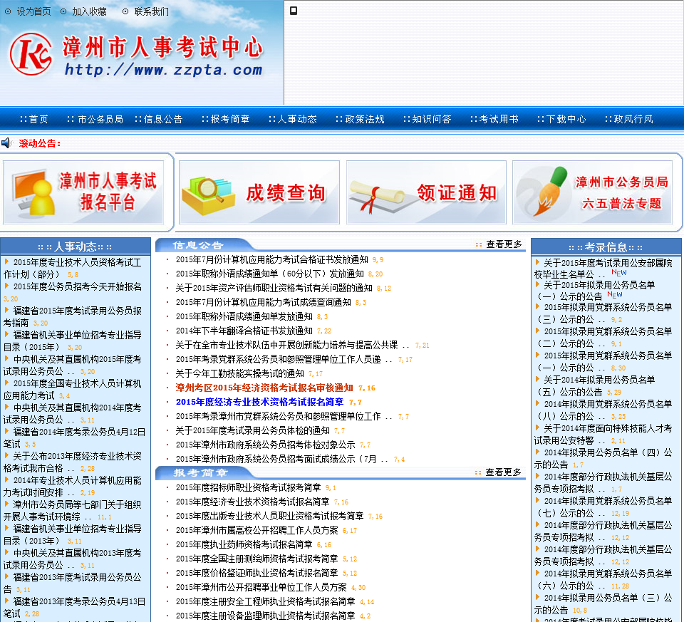The image size is (684, 622).
Task: Open 2015年度专业技术人员资格考试工作计划 link
Action: point(73,269)
